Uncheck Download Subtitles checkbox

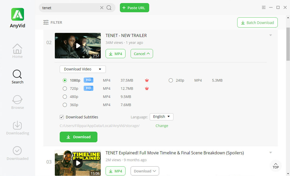tap(62, 117)
